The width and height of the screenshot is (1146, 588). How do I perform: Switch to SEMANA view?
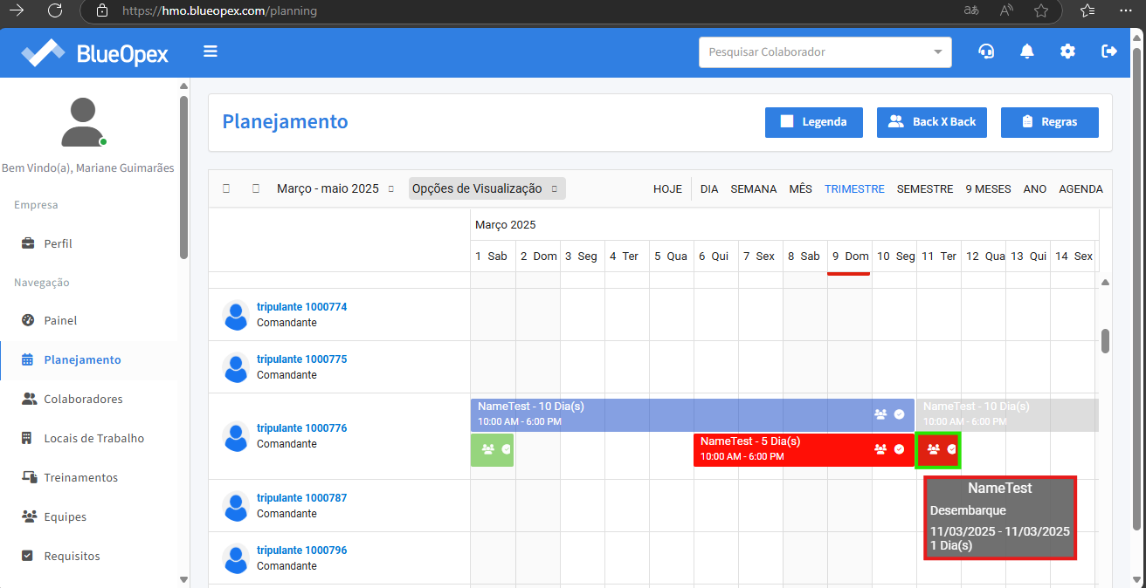coord(753,188)
